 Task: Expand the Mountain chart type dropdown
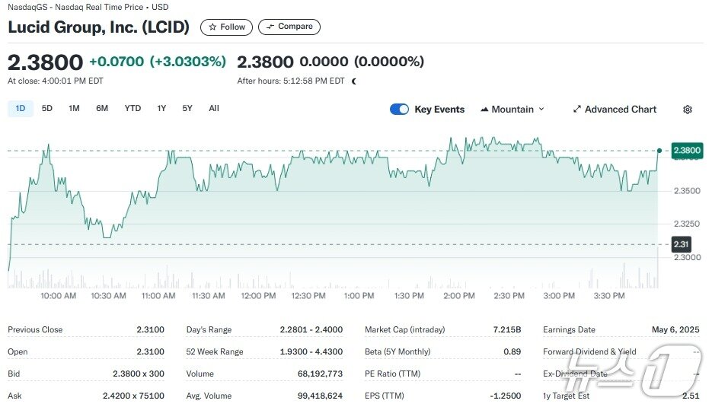tap(512, 110)
